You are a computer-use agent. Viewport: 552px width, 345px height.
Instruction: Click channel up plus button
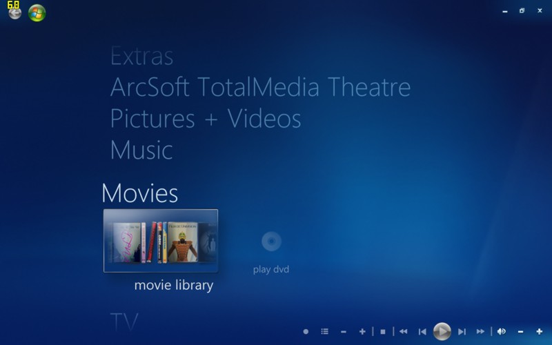pos(362,332)
